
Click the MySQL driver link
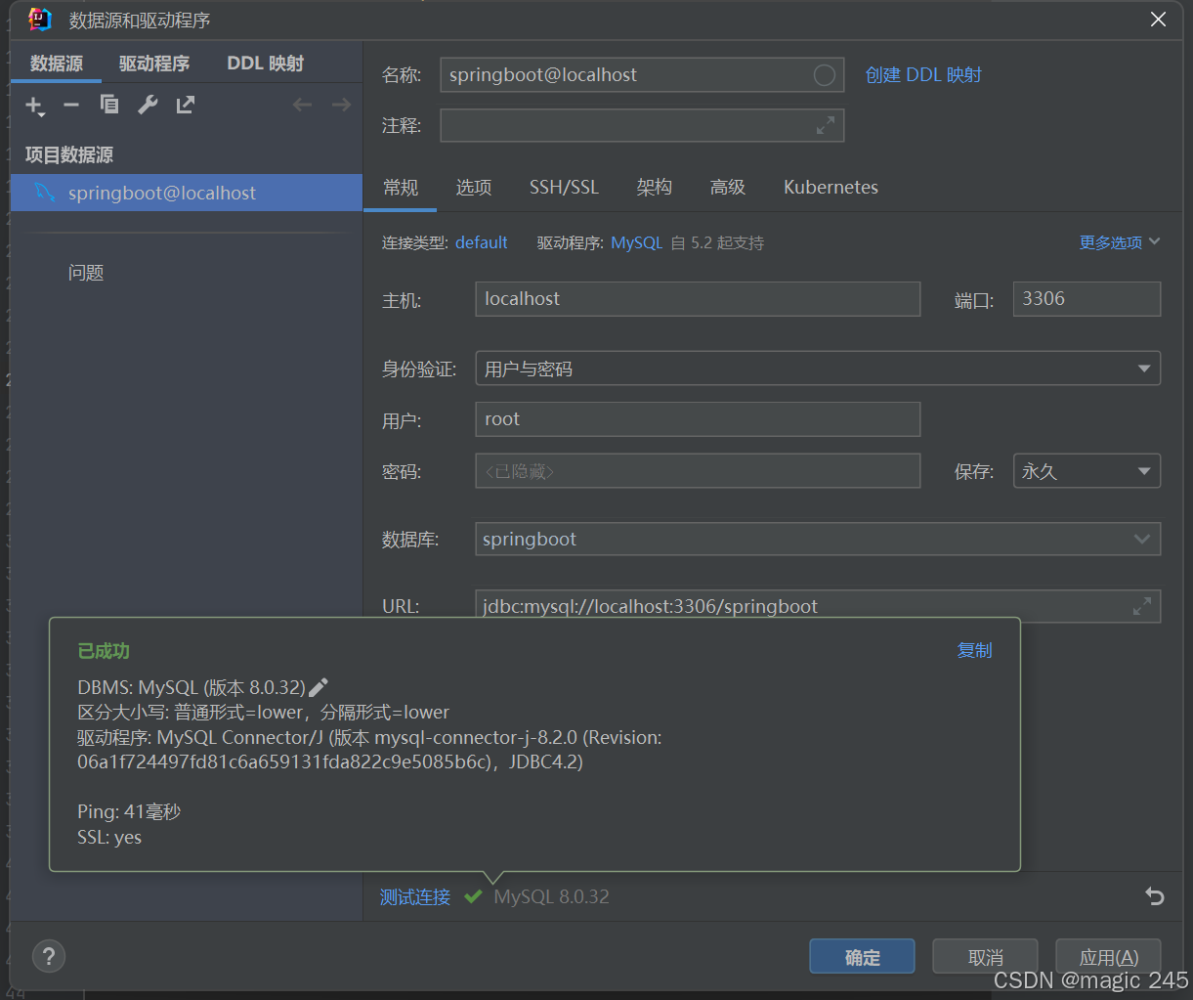point(637,242)
